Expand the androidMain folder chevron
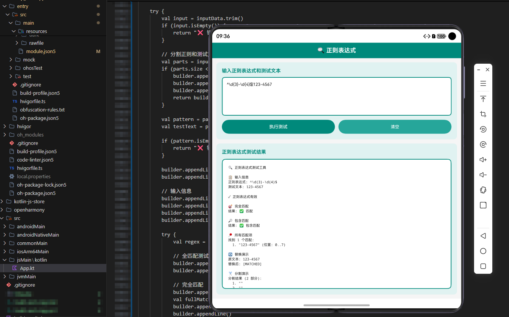Viewport: 509px width, 317px height. 5,226
